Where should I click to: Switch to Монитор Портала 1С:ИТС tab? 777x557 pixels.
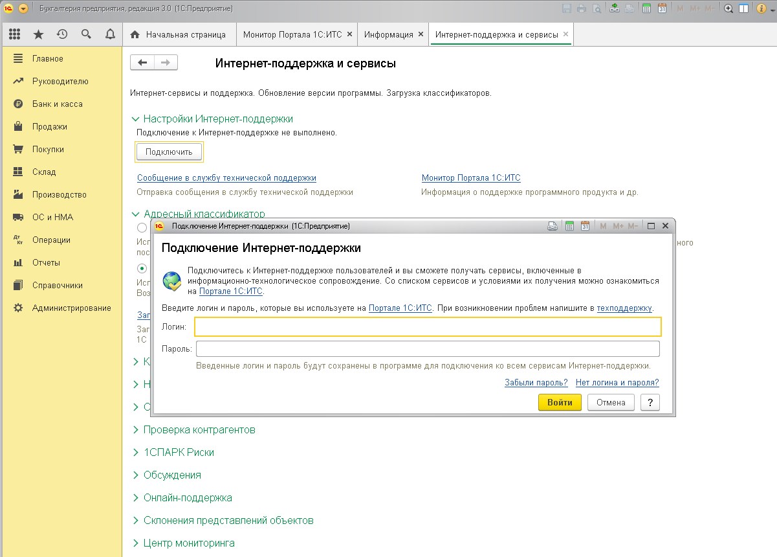pos(294,34)
